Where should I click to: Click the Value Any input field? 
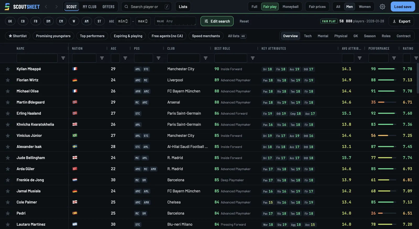[x=175, y=21]
